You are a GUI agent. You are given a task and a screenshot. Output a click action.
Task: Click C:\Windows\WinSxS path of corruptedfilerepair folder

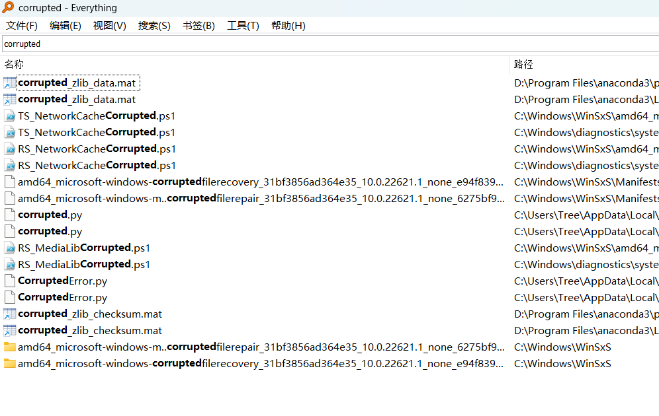pos(562,347)
